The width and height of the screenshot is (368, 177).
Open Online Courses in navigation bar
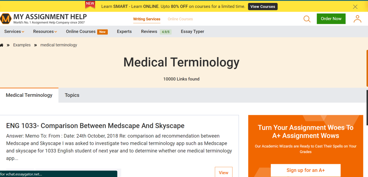pyautogui.click(x=81, y=31)
